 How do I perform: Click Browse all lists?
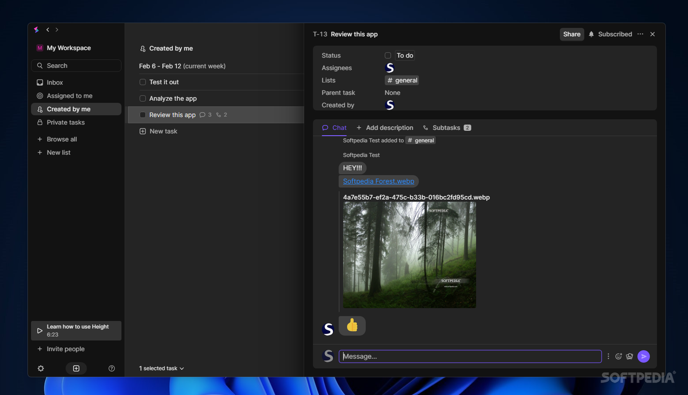[76, 139]
